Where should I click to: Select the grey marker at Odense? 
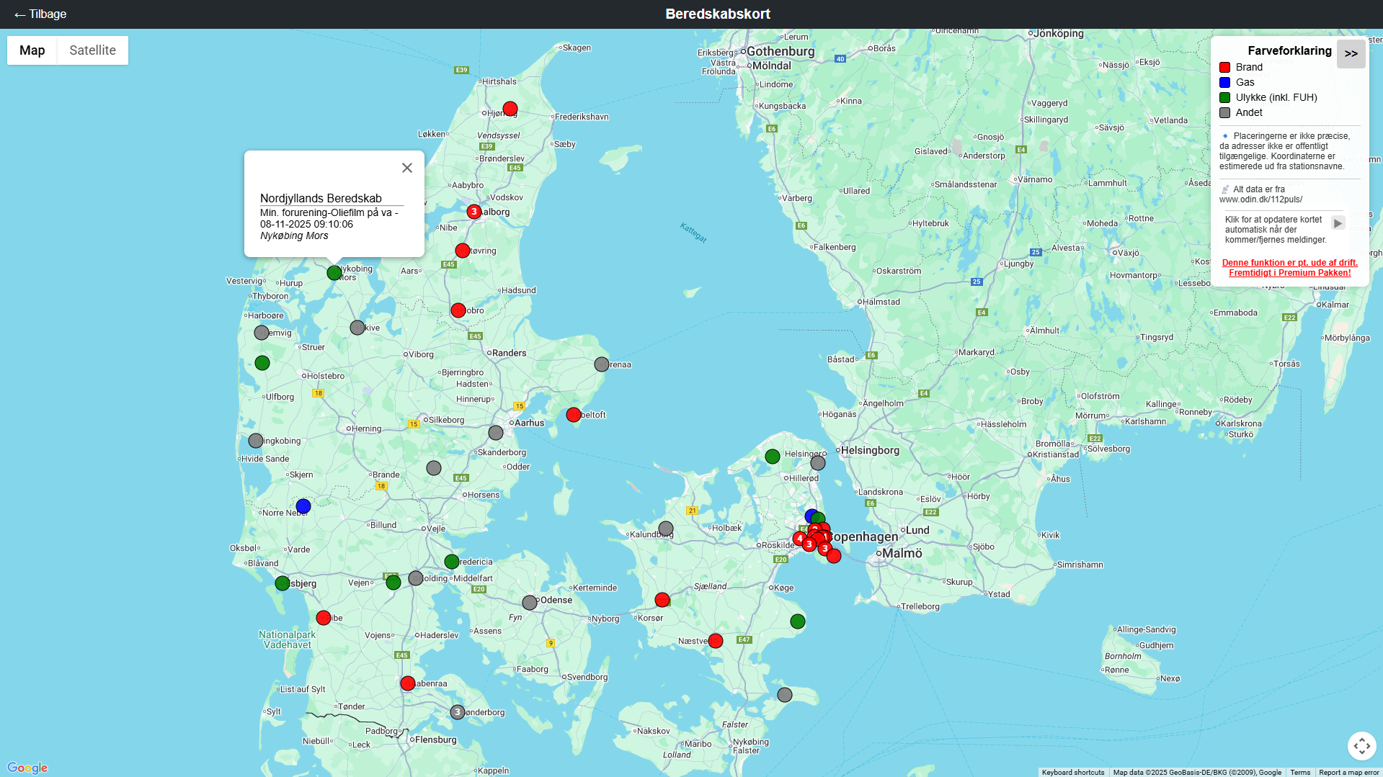pyautogui.click(x=530, y=603)
